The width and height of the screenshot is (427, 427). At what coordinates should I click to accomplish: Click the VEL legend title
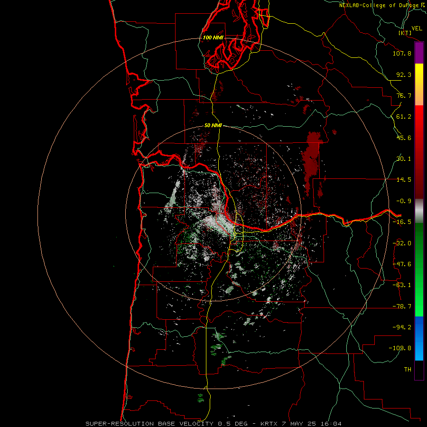pyautogui.click(x=417, y=28)
